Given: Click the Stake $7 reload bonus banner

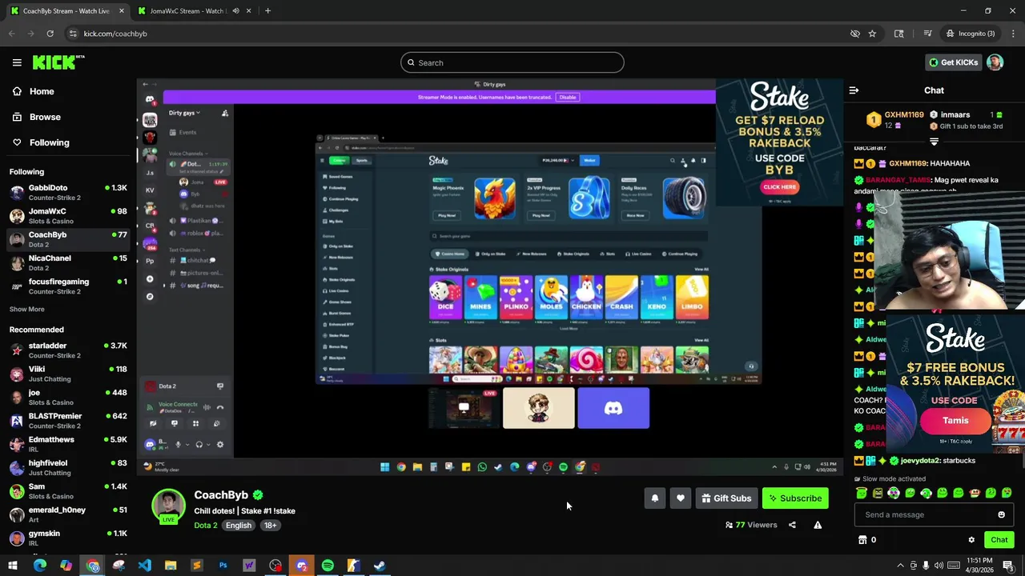Looking at the screenshot, I should click(779, 142).
